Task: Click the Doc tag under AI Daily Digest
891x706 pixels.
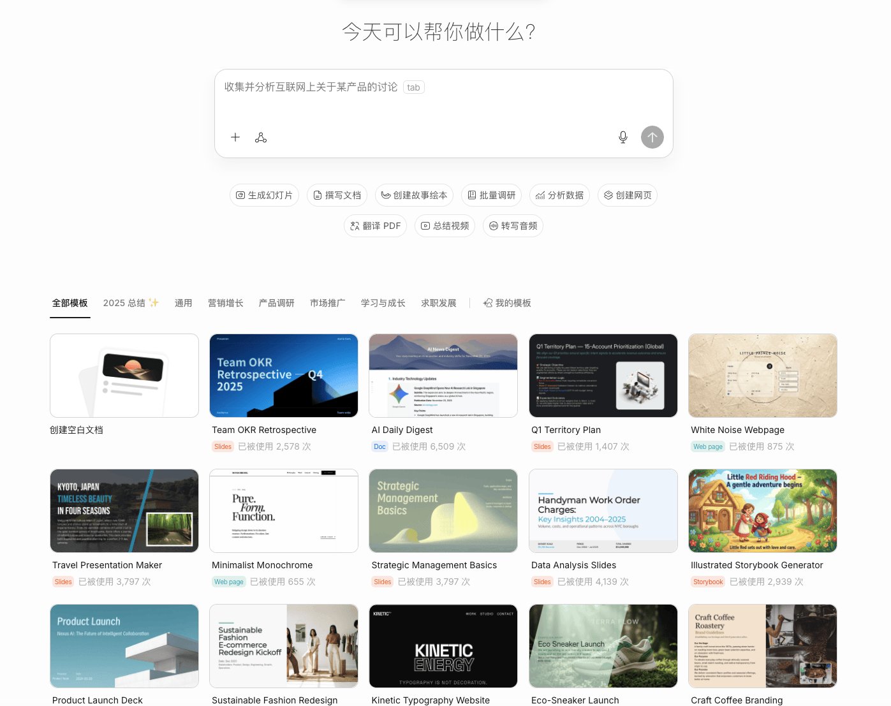Action: 379,446
